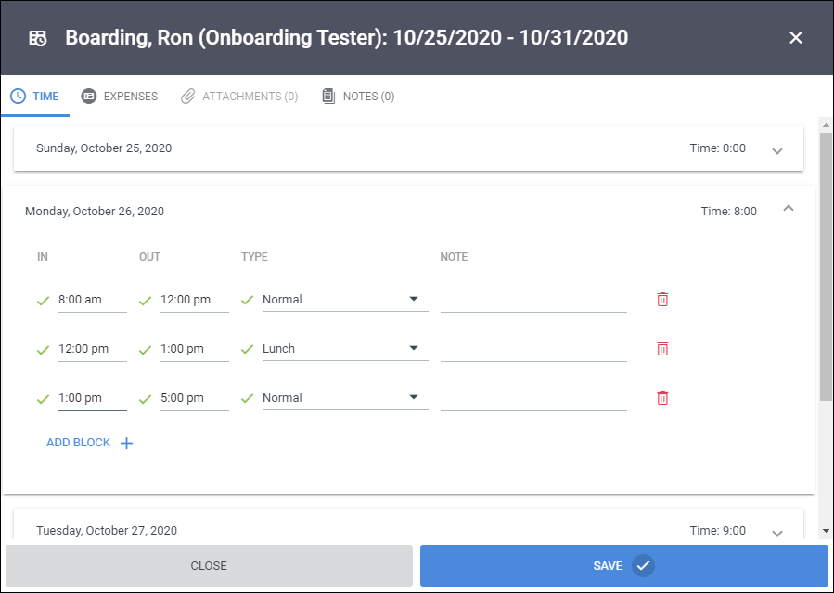
Task: Click the 12:00 pm Out time field
Action: pos(194,300)
